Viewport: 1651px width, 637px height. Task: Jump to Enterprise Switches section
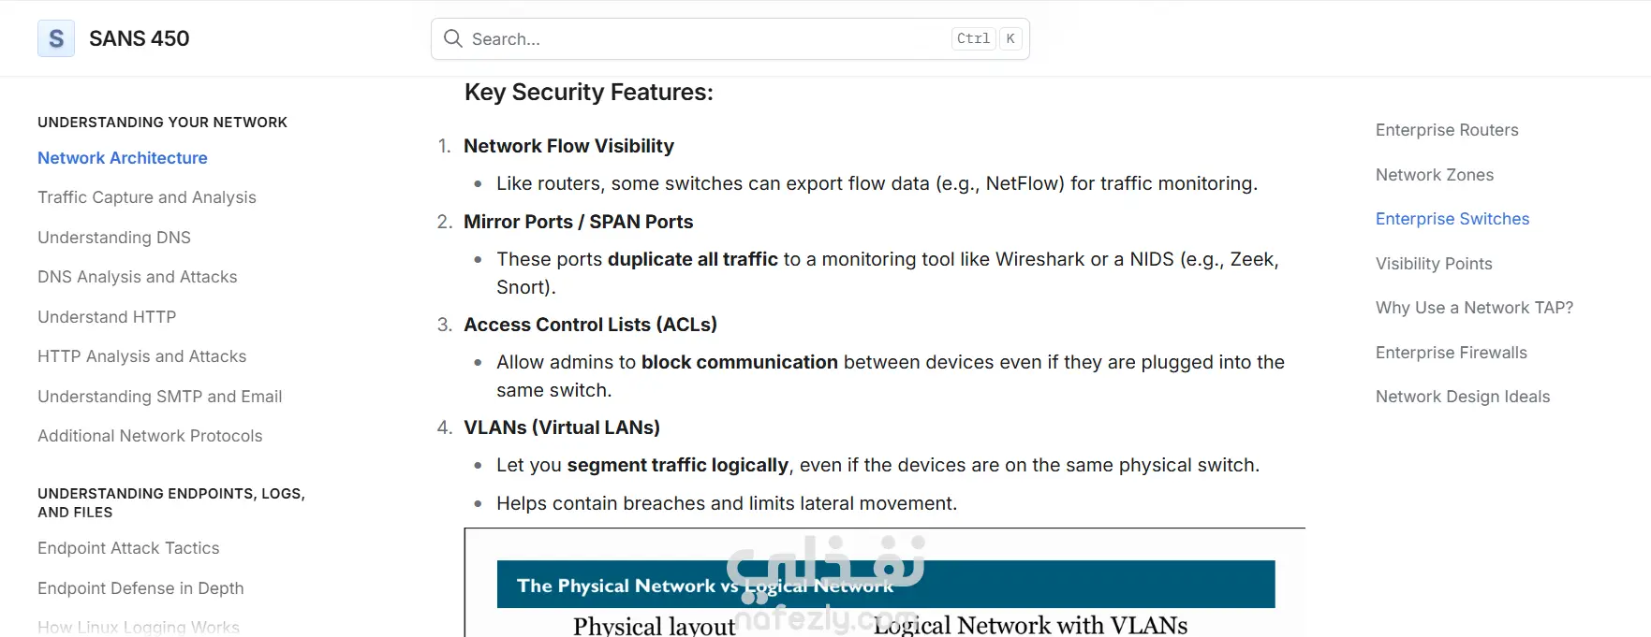click(x=1452, y=219)
